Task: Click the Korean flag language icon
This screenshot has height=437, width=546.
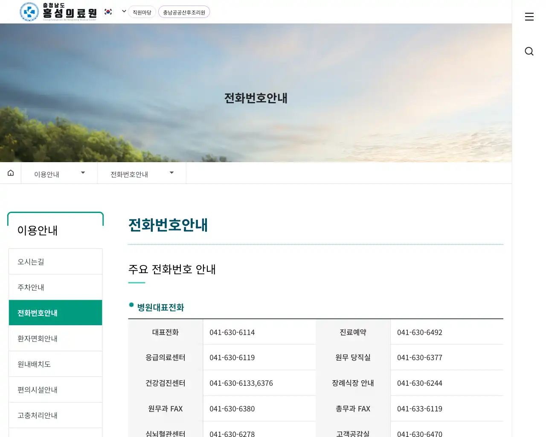Action: (x=108, y=12)
